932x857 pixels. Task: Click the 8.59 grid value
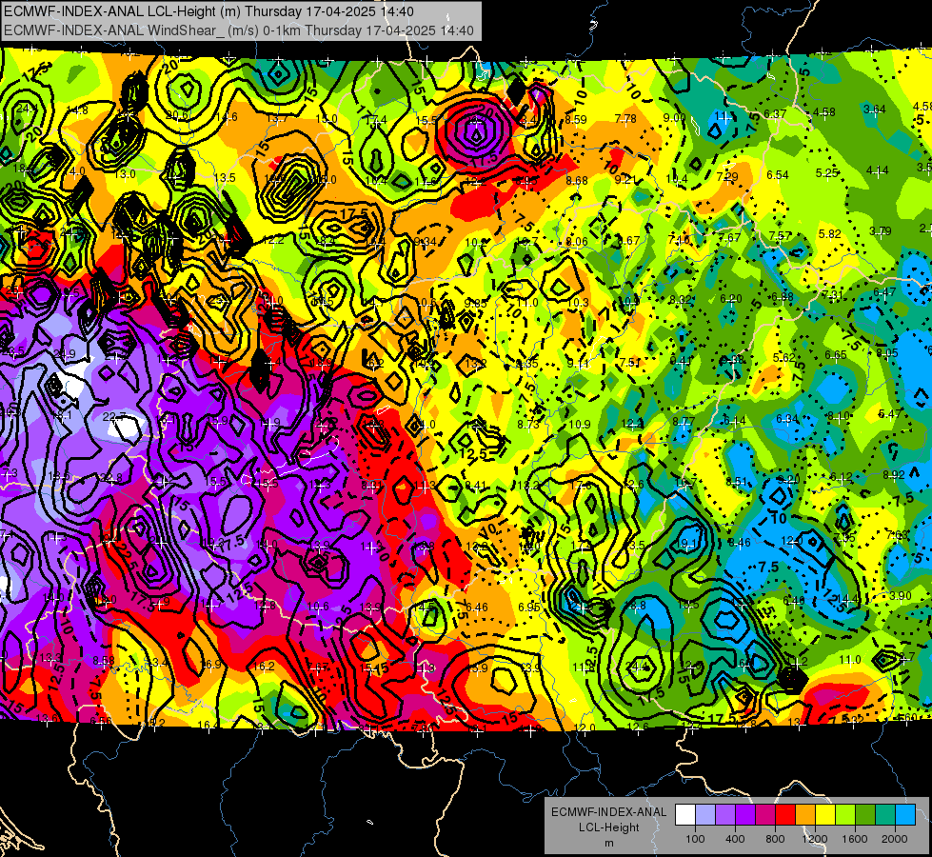pyautogui.click(x=575, y=120)
